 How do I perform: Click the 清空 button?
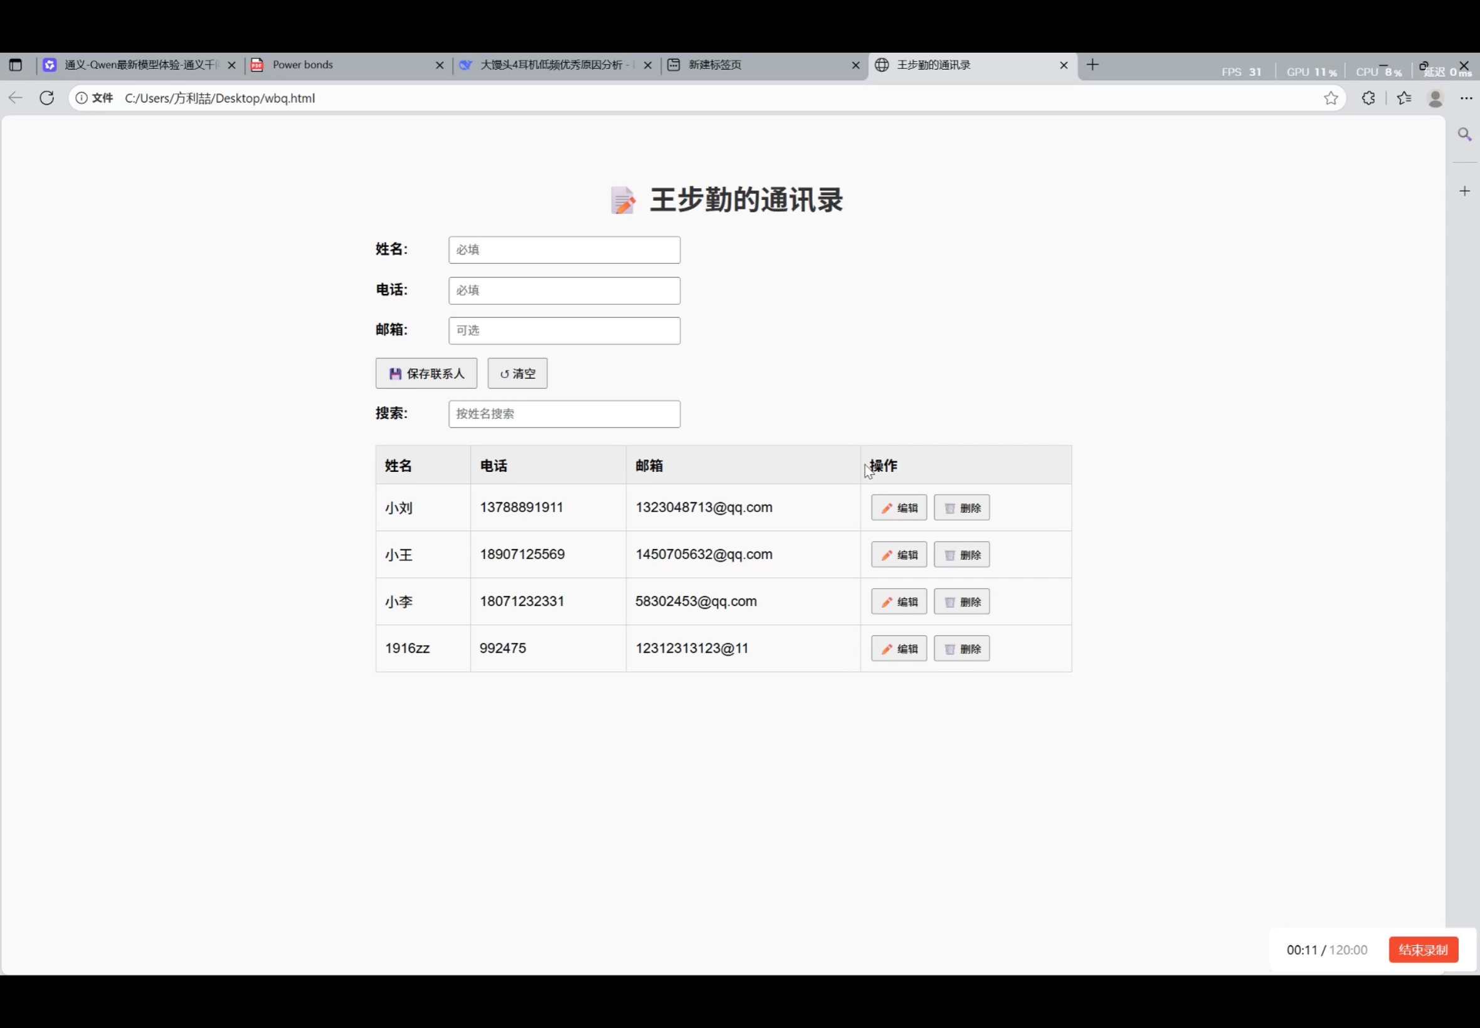(516, 373)
